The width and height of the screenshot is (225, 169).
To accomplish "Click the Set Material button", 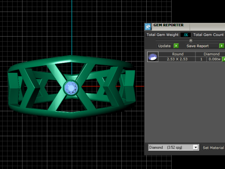I will click(x=213, y=147).
